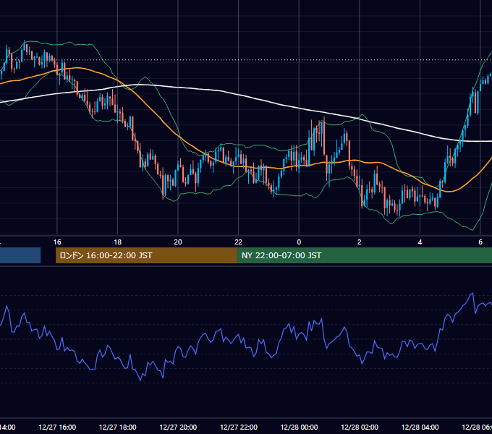492x434 pixels.
Task: Click the 12/27 16:00 date label
Action: coord(57,427)
